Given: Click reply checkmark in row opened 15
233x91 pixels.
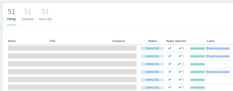Looking at the screenshot, I should tap(170, 64).
